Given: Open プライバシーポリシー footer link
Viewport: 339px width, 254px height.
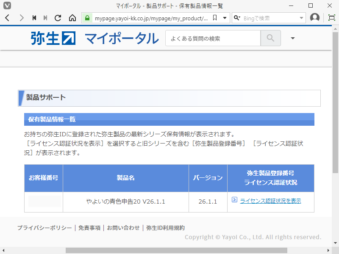Looking at the screenshot, I should click(x=44, y=228).
